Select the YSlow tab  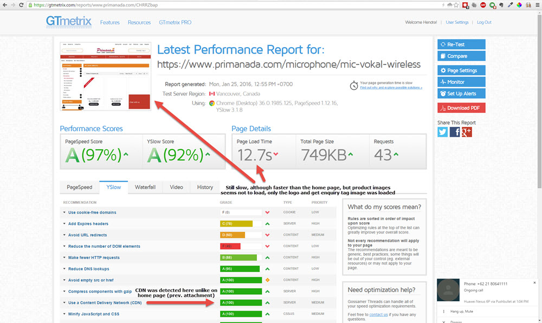(113, 187)
